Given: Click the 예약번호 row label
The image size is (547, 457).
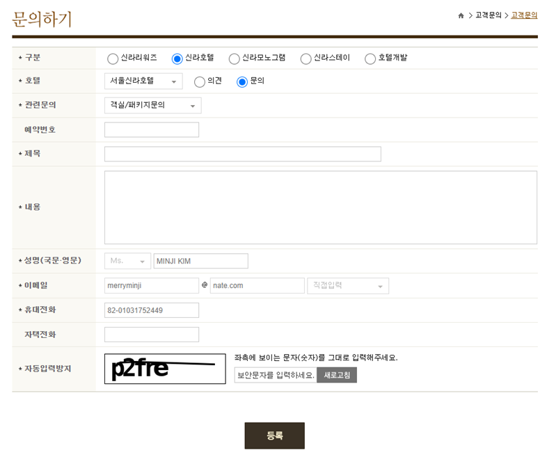Looking at the screenshot, I should coord(40,129).
